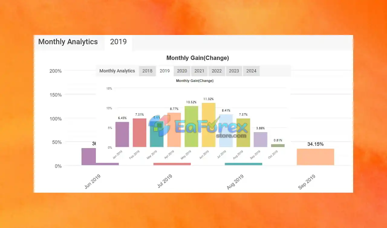
Task: Switch to the 2020 tab
Action: pyautogui.click(x=182, y=71)
